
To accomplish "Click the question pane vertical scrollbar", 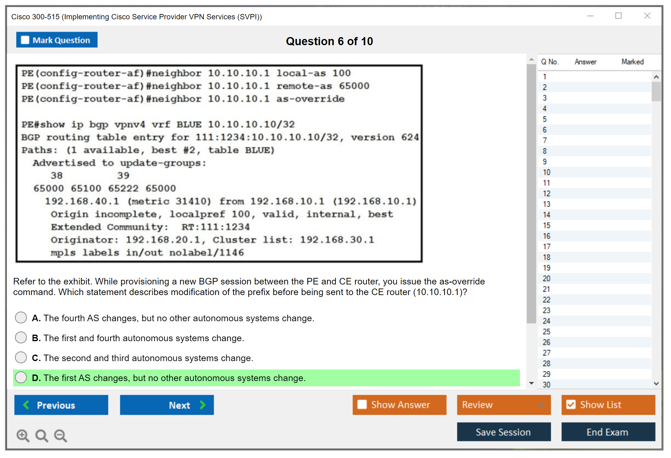I will pos(531,193).
